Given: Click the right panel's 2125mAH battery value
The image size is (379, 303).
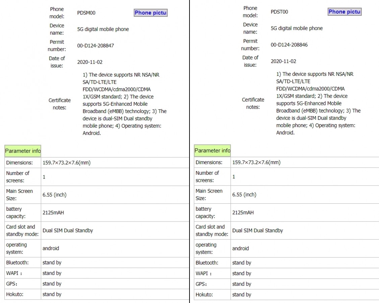Looking at the screenshot, I should point(243,212).
